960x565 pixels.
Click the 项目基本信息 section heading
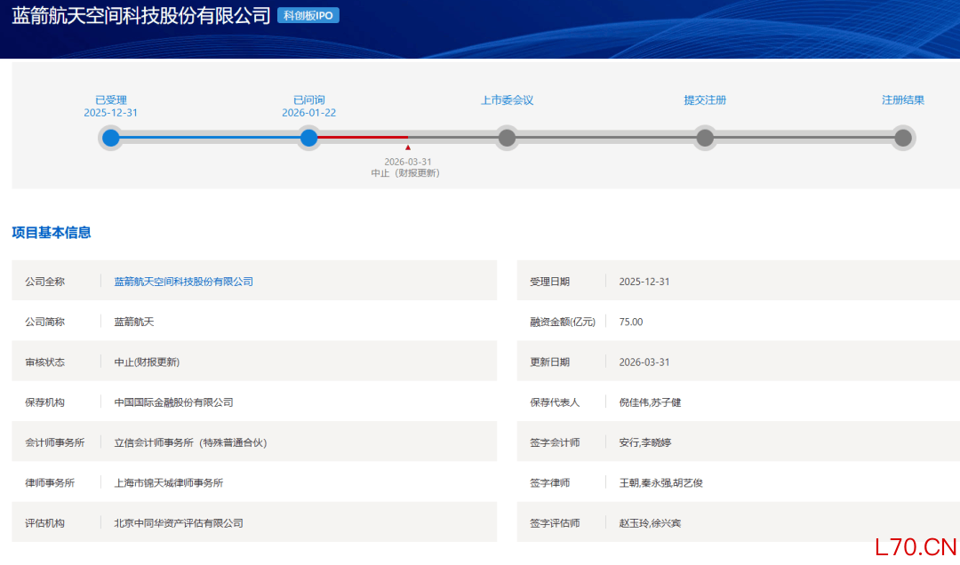52,233
